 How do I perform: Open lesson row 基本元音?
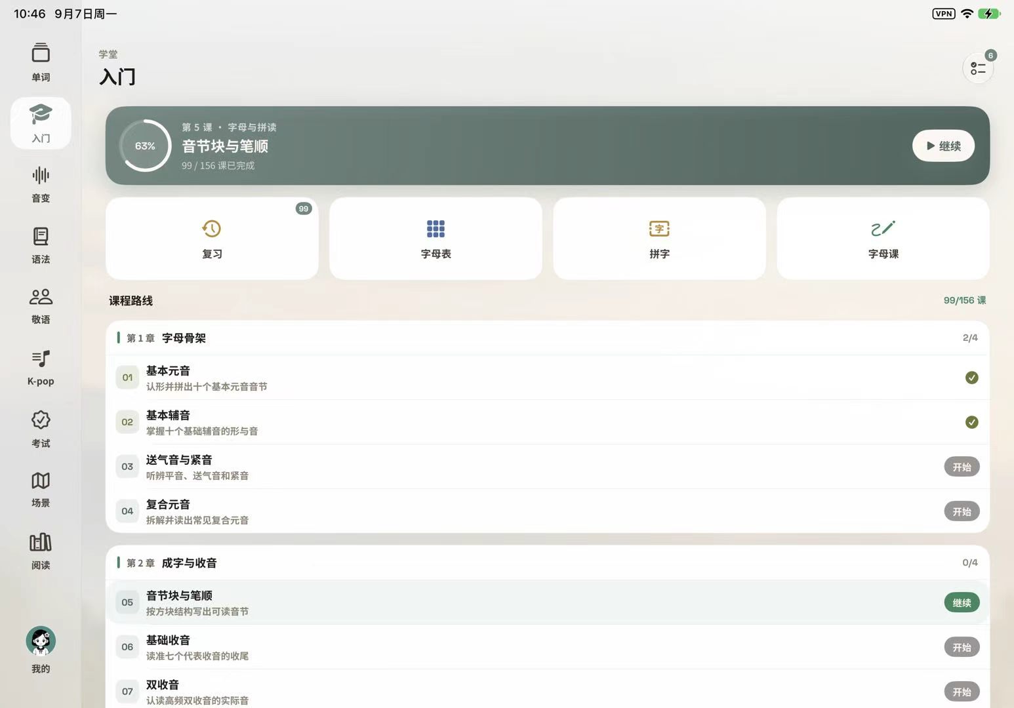547,378
